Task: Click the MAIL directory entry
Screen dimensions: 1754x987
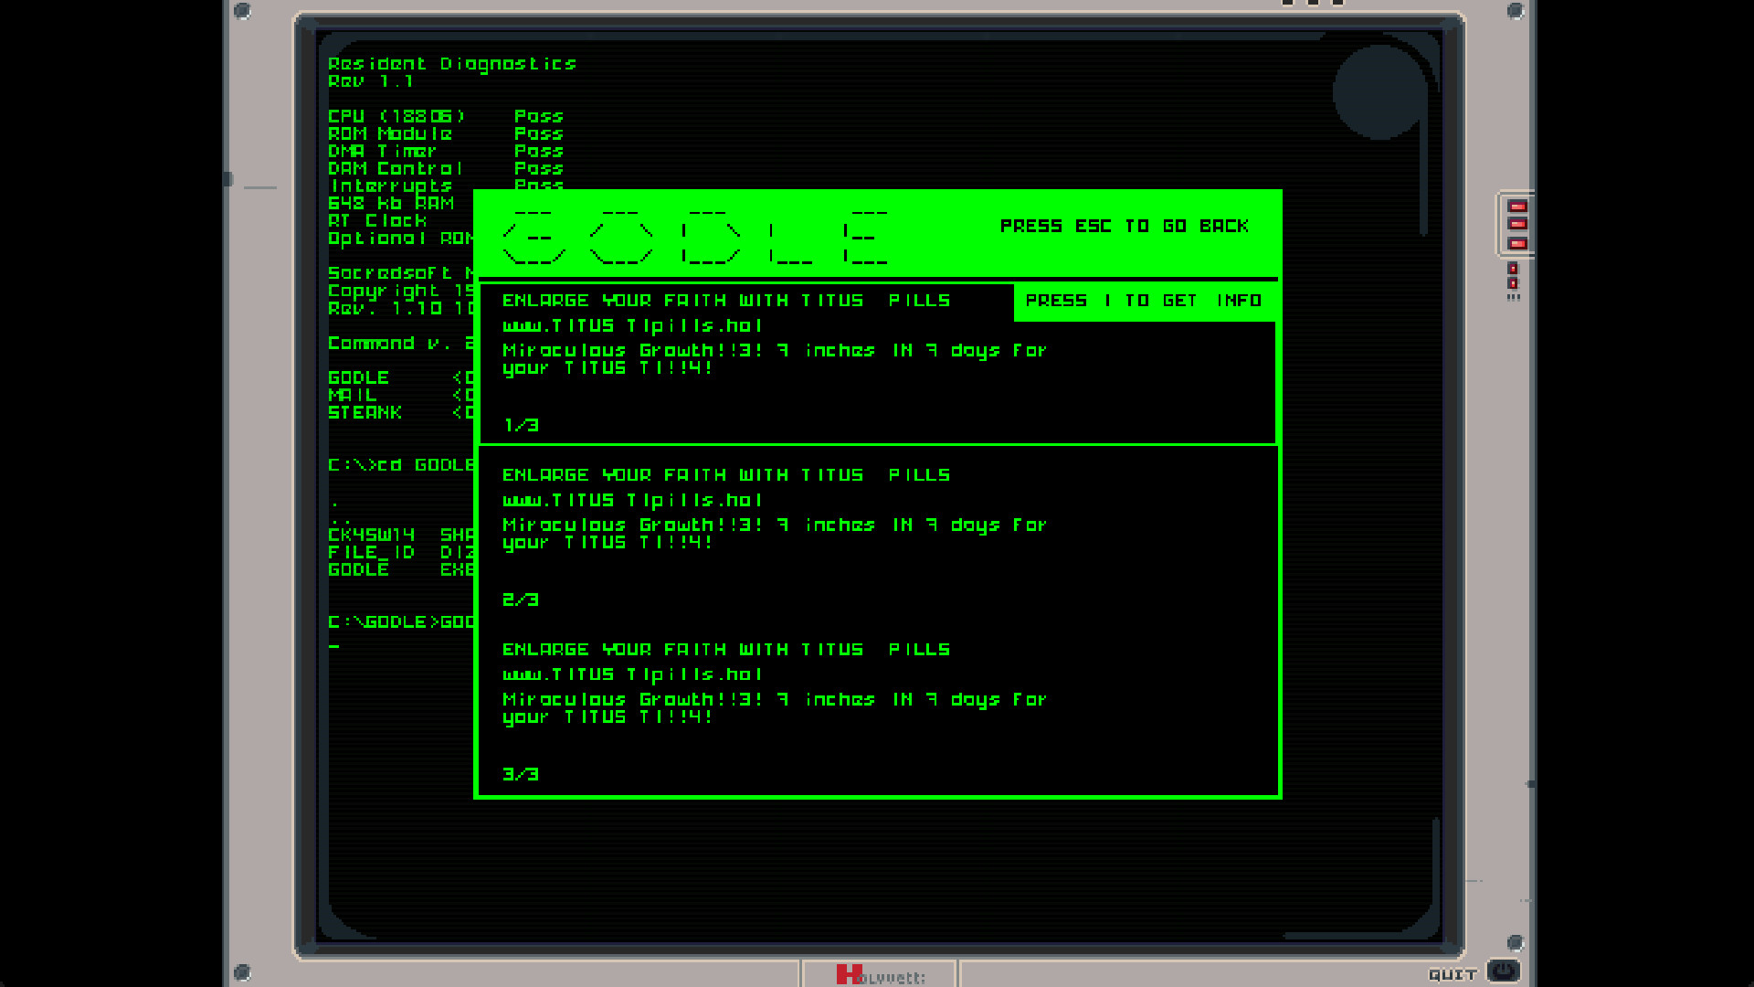Action: coord(353,394)
